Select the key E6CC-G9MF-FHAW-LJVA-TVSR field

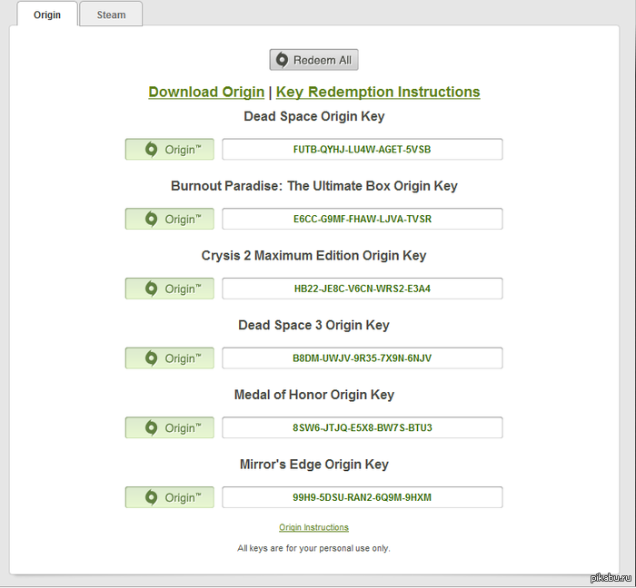[x=363, y=219]
